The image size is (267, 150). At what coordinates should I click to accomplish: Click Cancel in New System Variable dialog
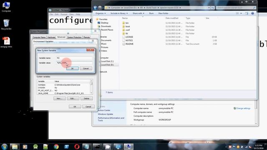click(x=86, y=68)
